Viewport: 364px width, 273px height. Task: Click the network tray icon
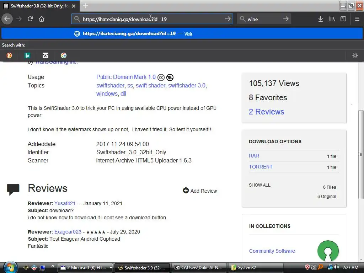(x=330, y=267)
